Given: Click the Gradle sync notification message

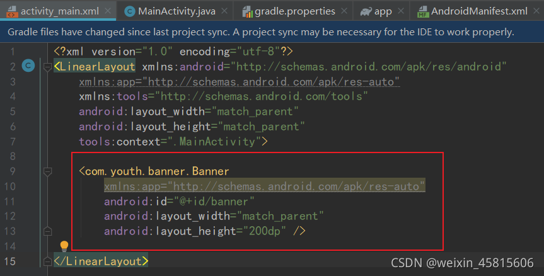Looking at the screenshot, I should coord(260,32).
